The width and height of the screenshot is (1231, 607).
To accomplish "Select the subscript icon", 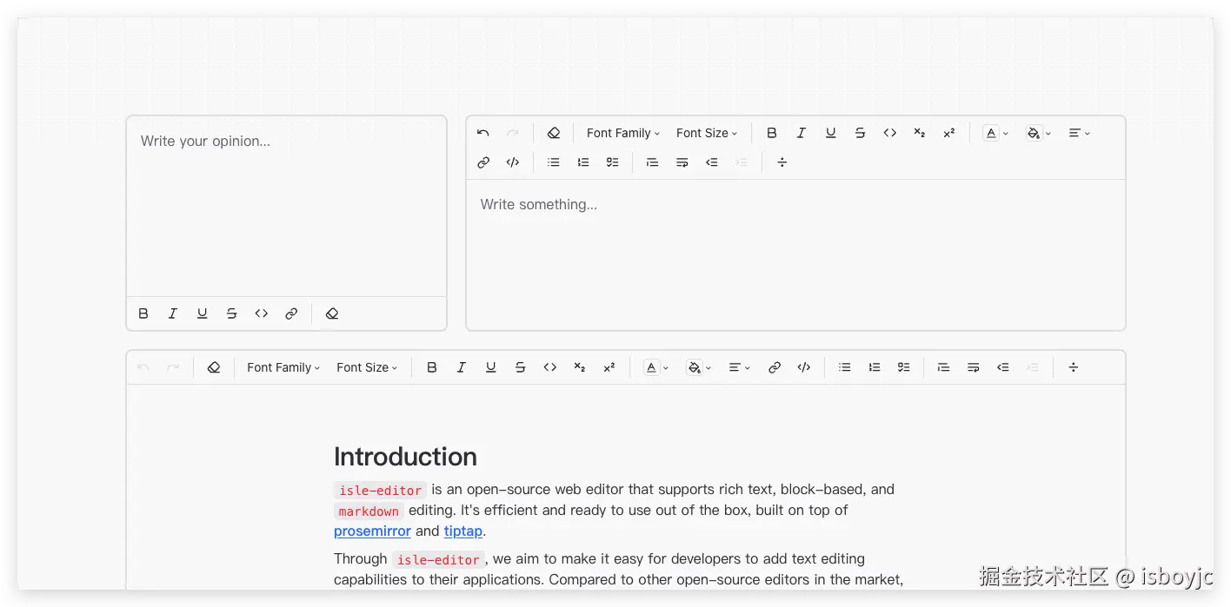I will tap(919, 132).
